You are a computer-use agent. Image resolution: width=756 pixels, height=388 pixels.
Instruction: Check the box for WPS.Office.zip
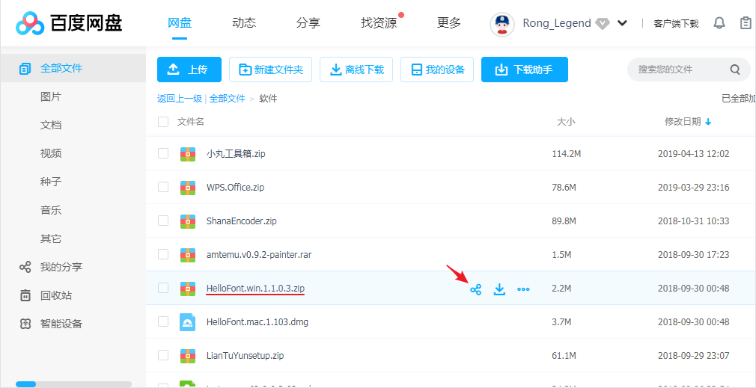tap(163, 187)
